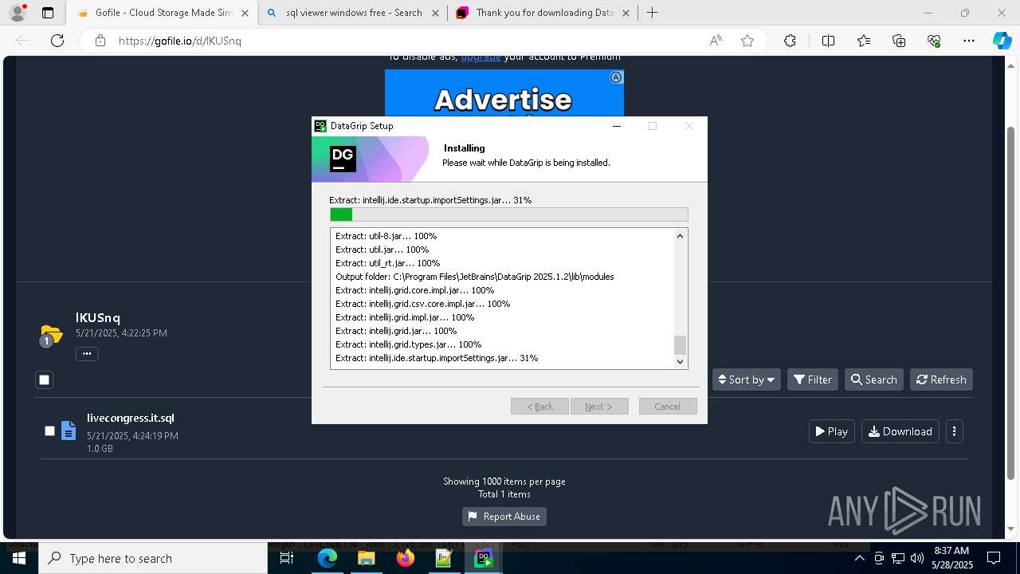Screen dimensions: 1020x574
Task: Open the file's three-dot more menu
Action: pyautogui.click(x=954, y=431)
